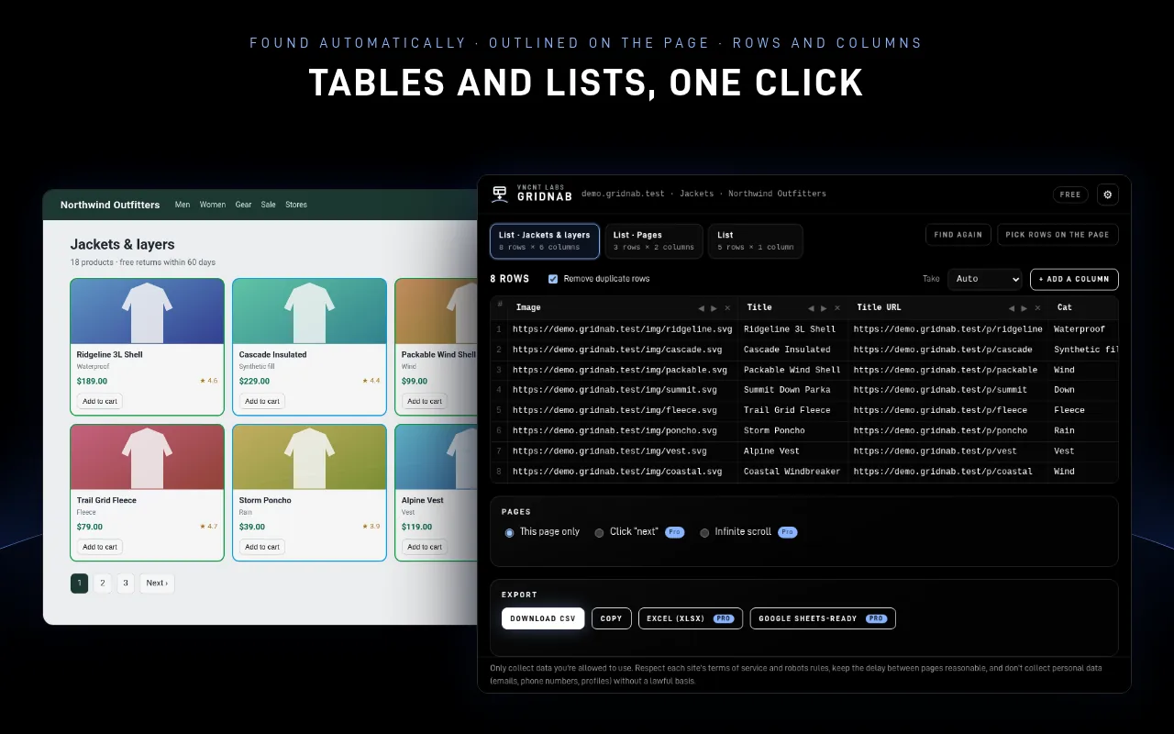Click Download CSV button
Screen dimensions: 1174x734
tap(543, 618)
